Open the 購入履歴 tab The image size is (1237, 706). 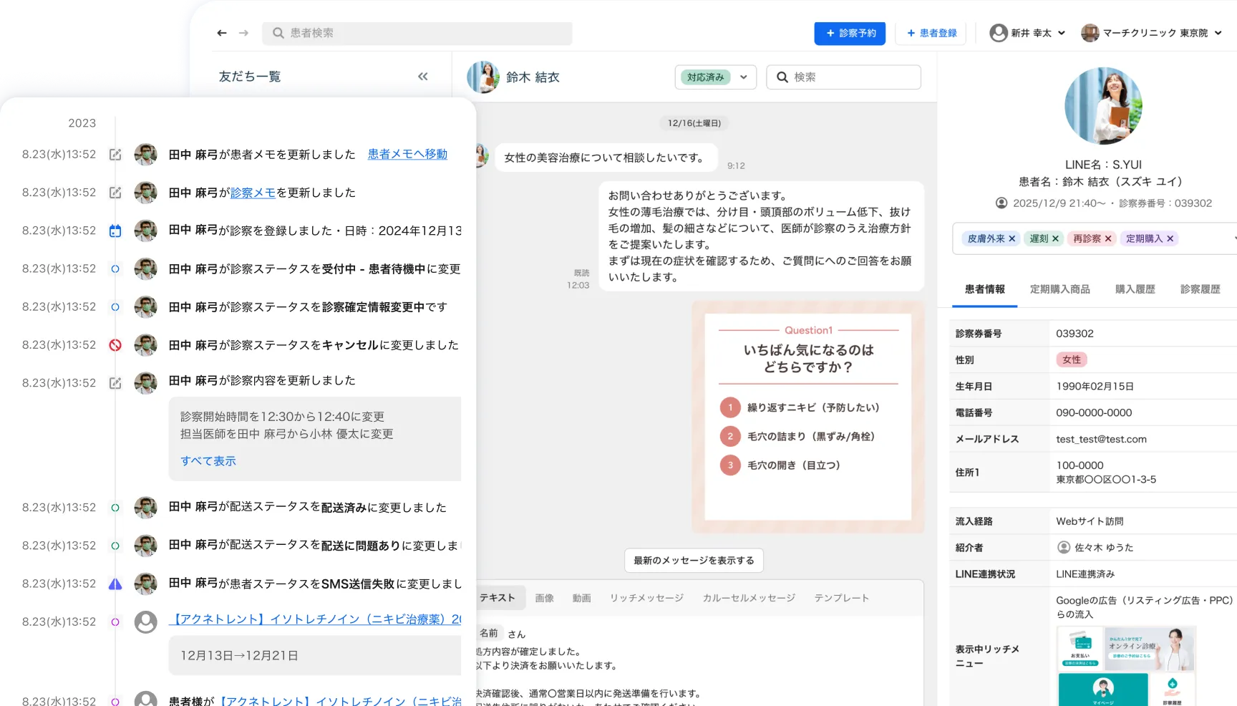pos(1135,289)
